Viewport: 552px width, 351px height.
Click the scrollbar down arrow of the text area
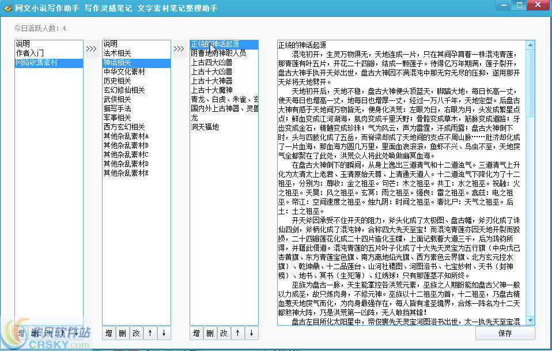pos(531,320)
